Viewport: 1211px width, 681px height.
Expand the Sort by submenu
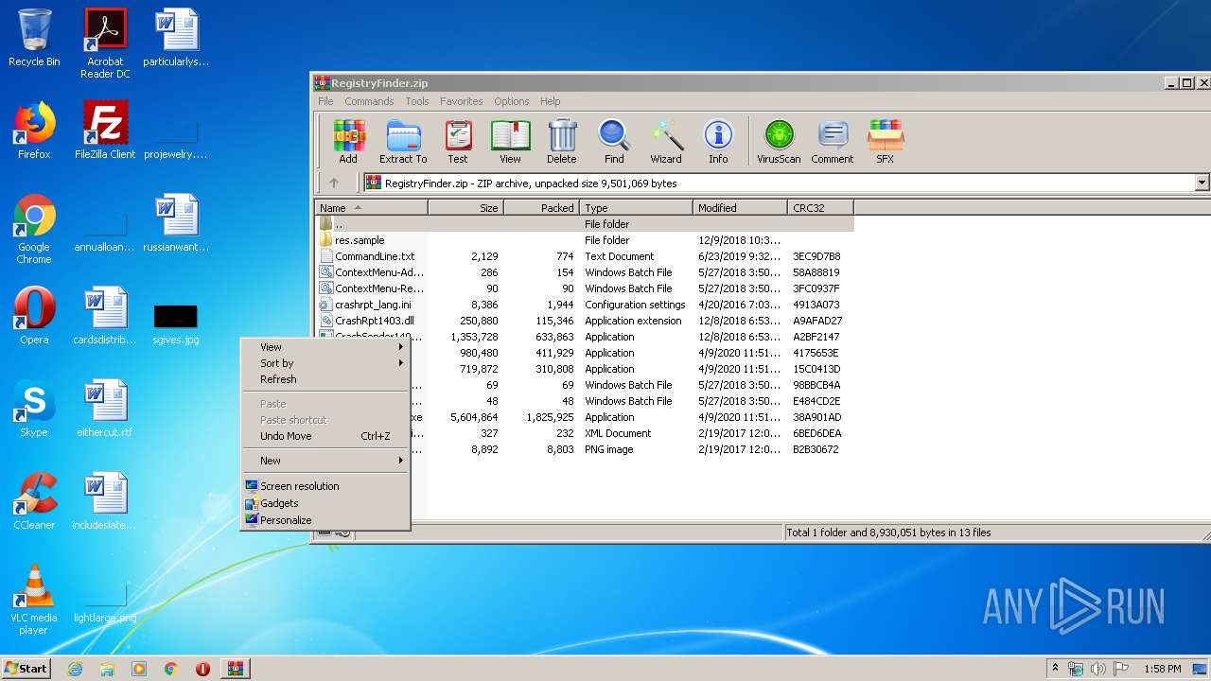pos(325,363)
